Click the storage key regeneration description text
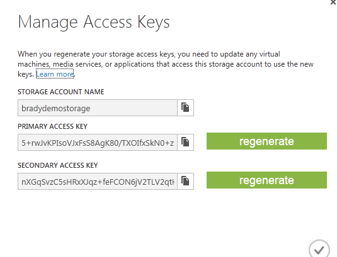The height and width of the screenshot is (257, 337). click(x=166, y=64)
